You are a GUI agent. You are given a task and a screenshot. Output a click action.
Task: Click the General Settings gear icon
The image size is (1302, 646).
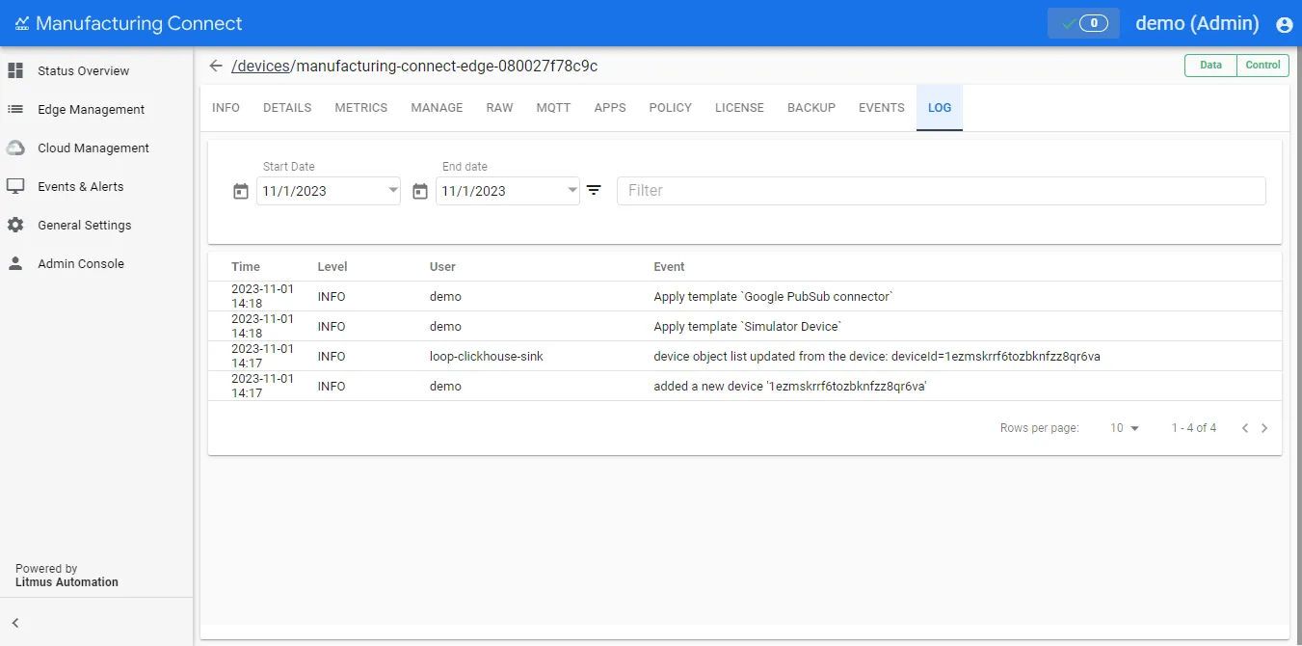click(15, 225)
